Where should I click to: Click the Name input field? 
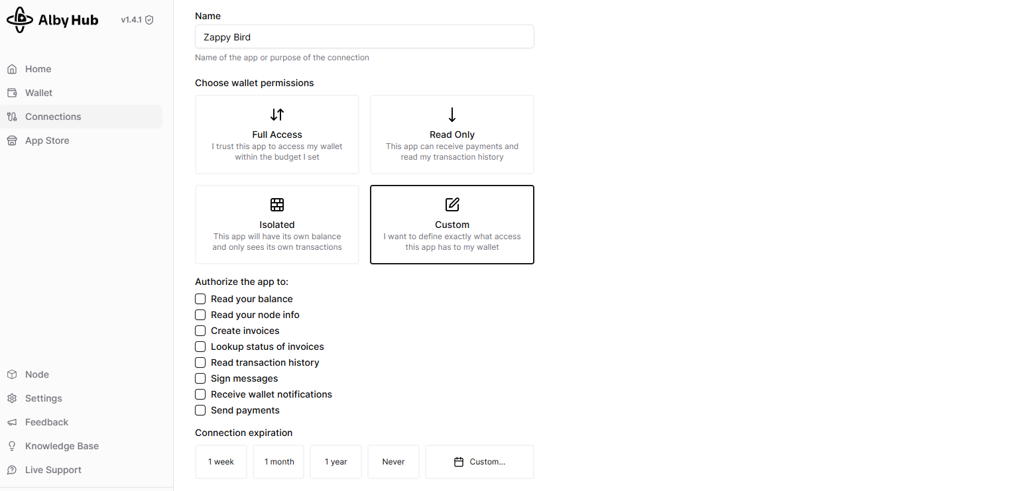[364, 37]
